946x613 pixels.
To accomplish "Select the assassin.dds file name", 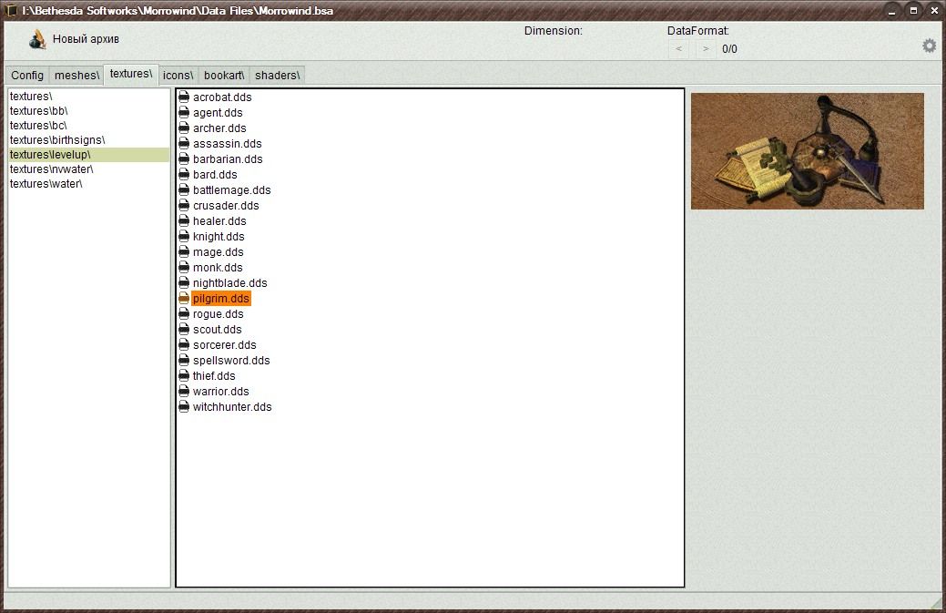I will coord(227,144).
